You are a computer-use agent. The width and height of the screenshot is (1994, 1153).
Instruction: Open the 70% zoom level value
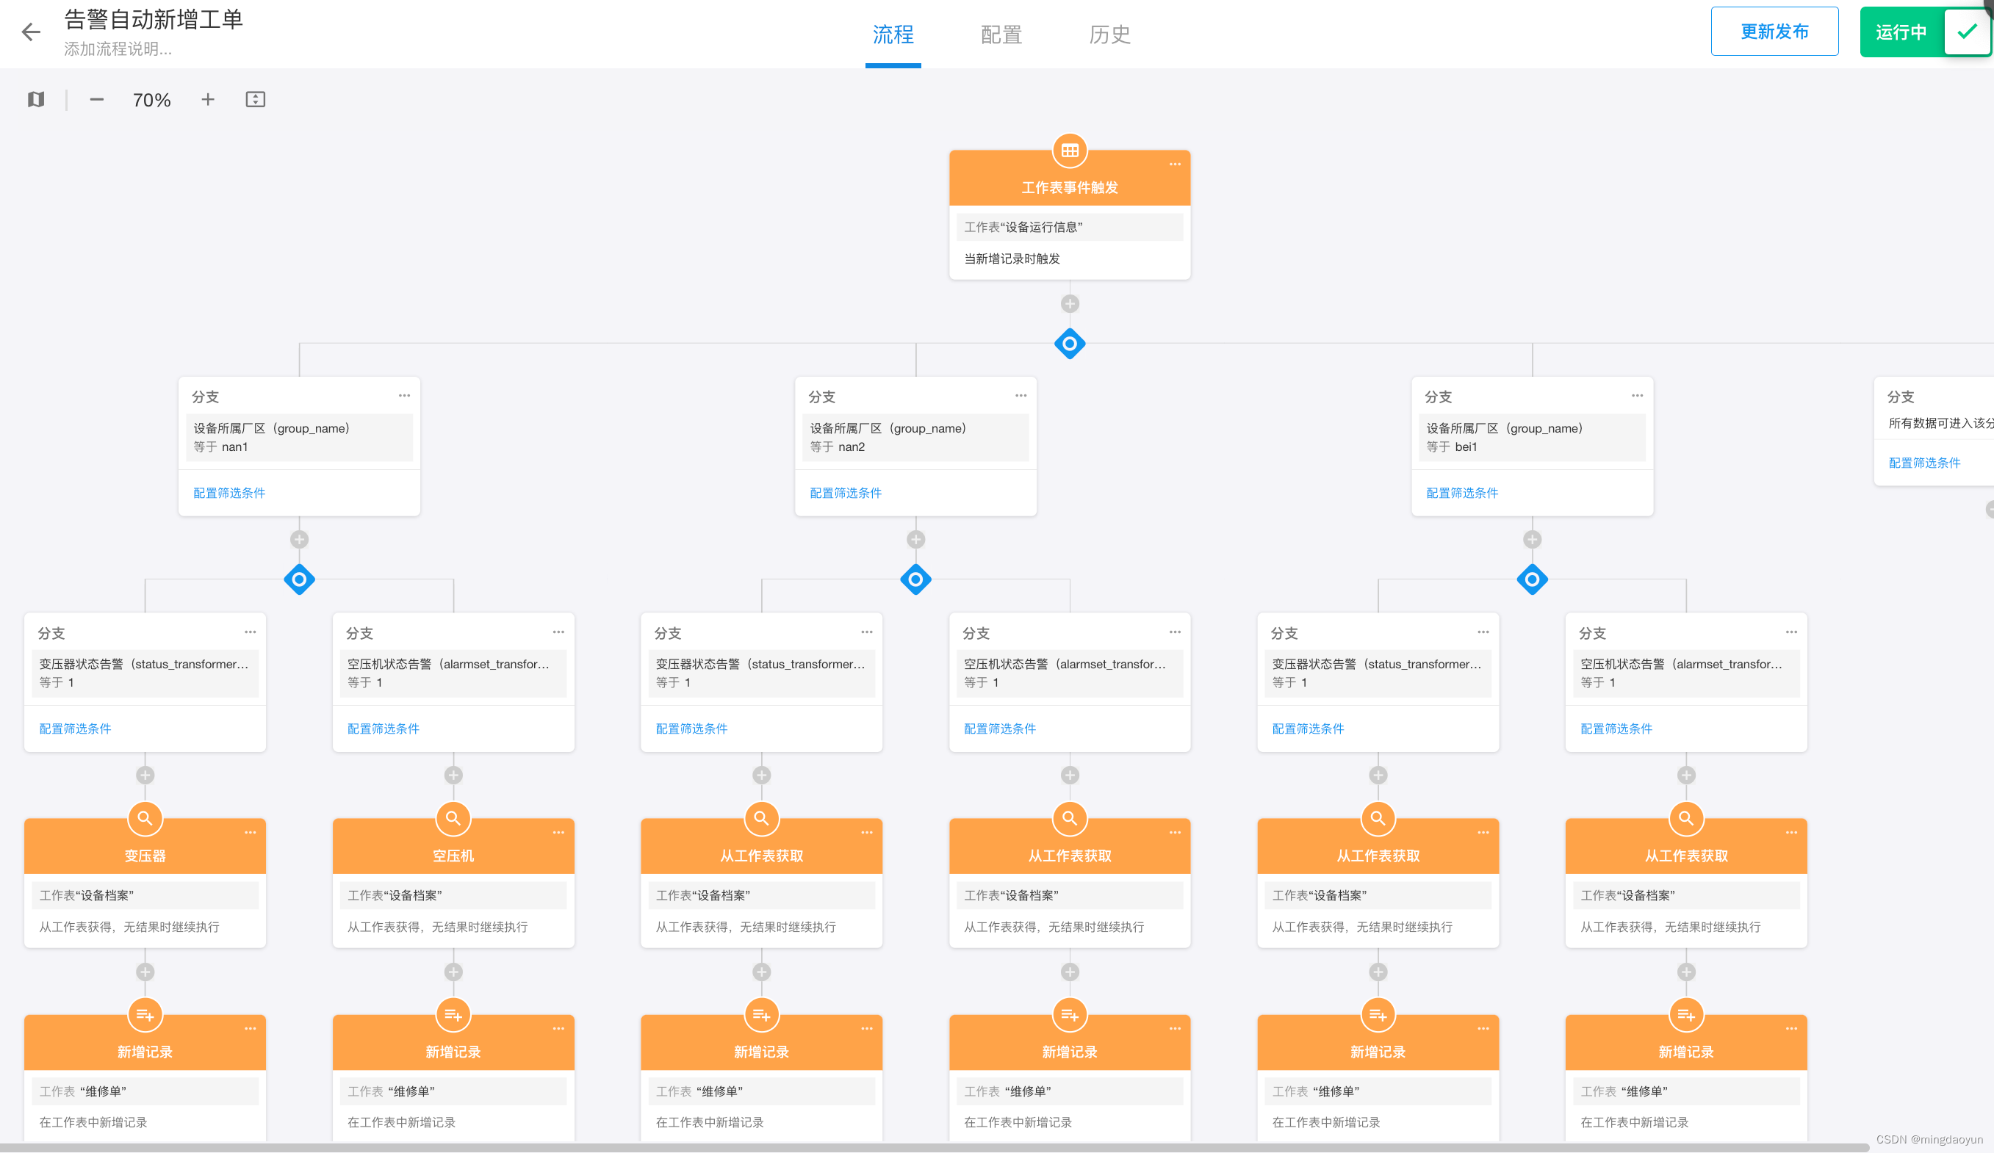click(x=152, y=100)
